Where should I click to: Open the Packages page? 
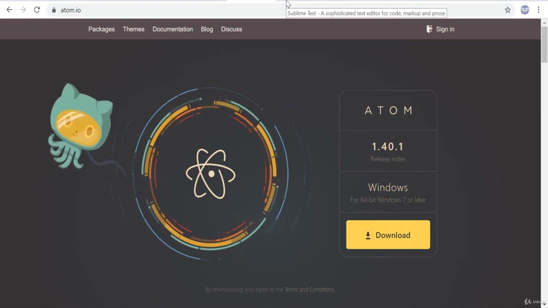[101, 29]
